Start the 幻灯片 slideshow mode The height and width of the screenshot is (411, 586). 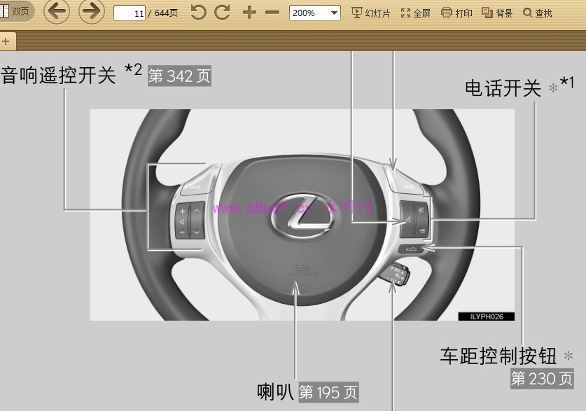371,13
